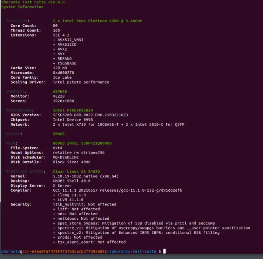The image size is (263, 259).
Task: Click the 'Block Size: 4096' disk details
Action: click(x=72, y=162)
